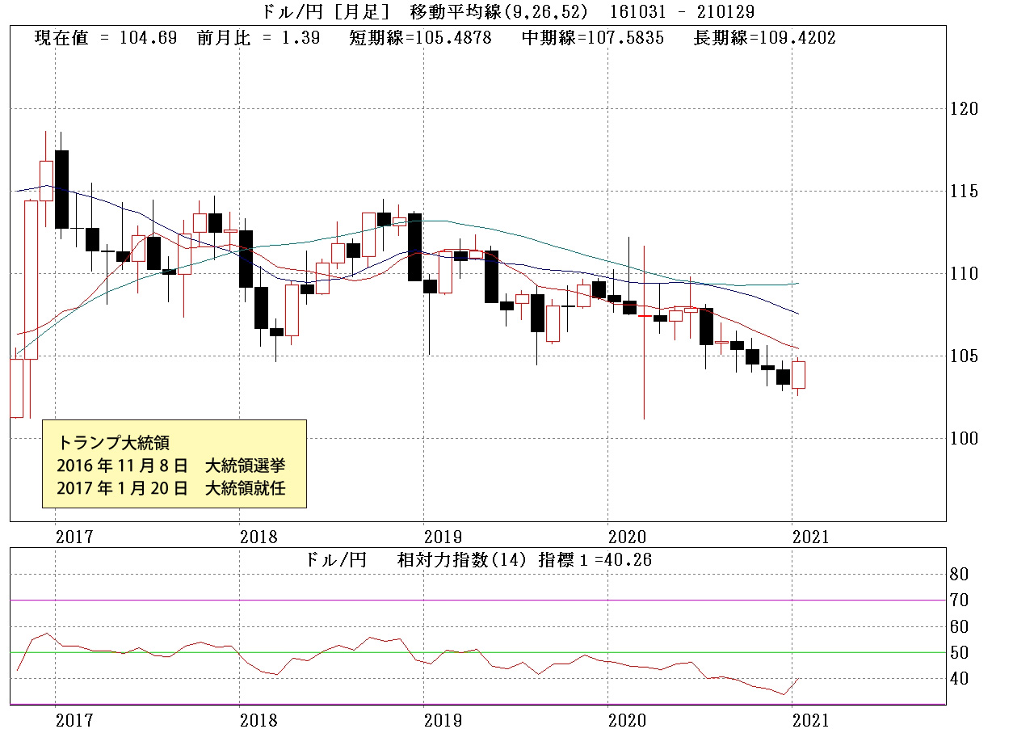Screen dimensions: 1013x729
Task: Click the 2016年11月8日 大統領選挙 annotation line
Action: [171, 466]
